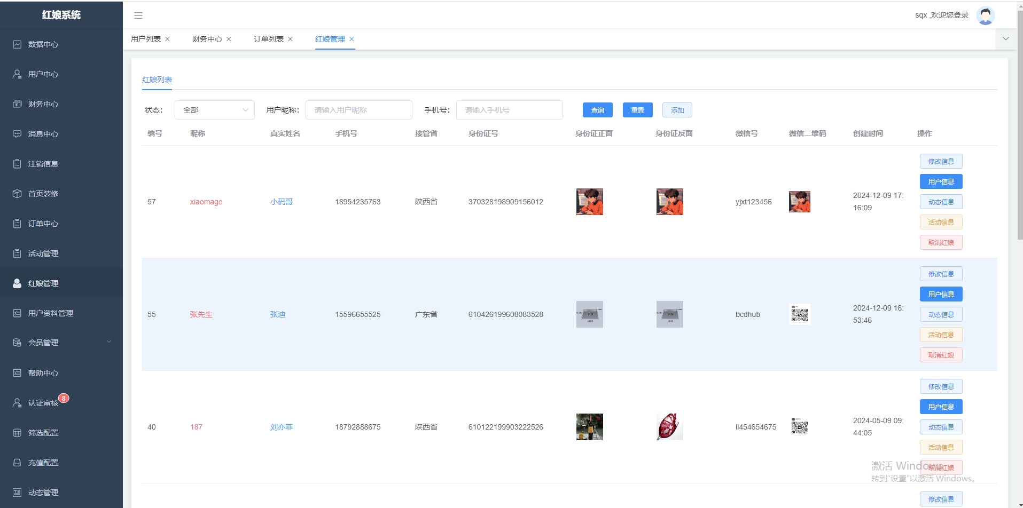
Task: Click the 重置 button
Action: [638, 110]
